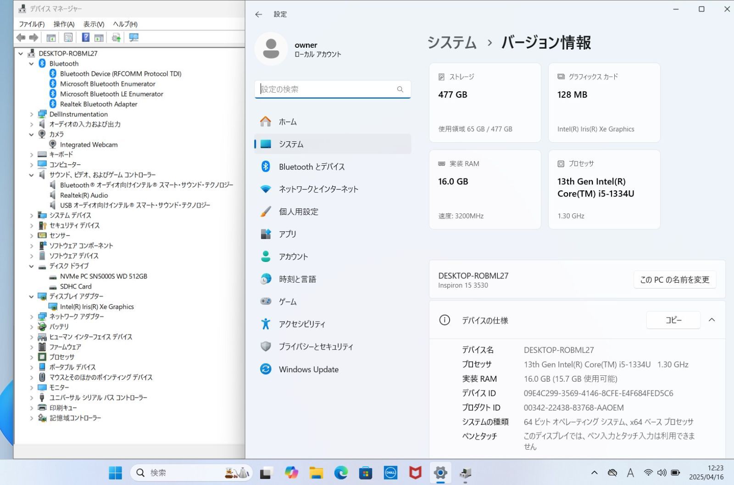Screen dimensions: 734x485
Task: Open プライバシーとセキュリティ settings page
Action: [x=333, y=346]
